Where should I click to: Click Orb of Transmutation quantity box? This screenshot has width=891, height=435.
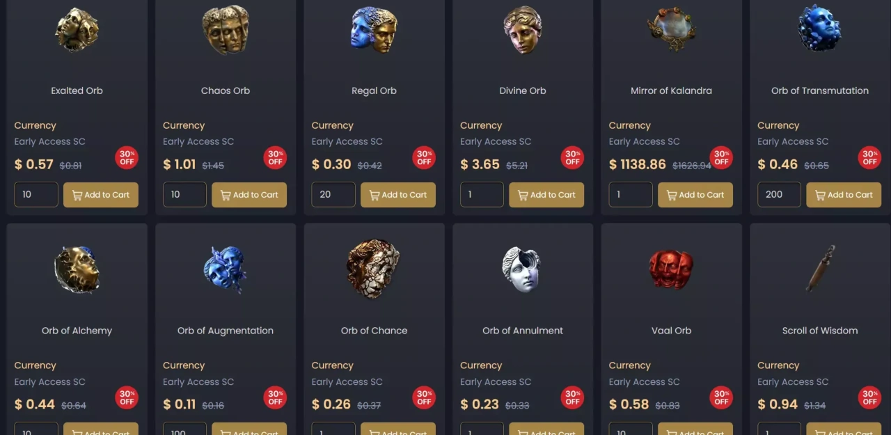(779, 195)
